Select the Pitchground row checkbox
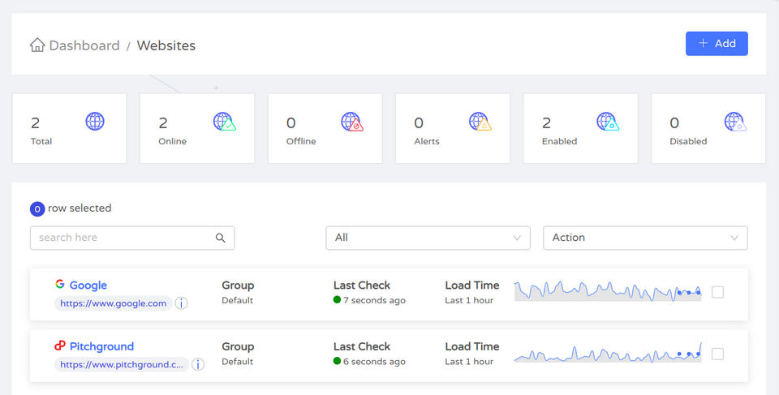The width and height of the screenshot is (779, 395). click(x=717, y=354)
